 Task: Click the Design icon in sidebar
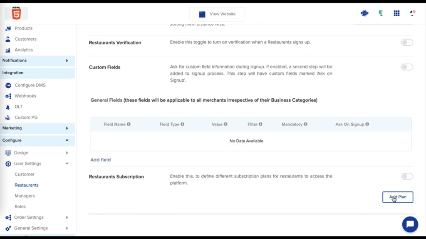(8, 153)
